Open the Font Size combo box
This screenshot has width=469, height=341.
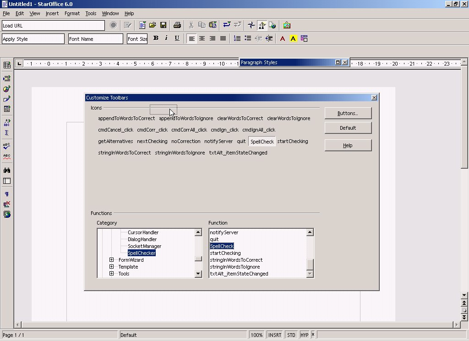(137, 39)
